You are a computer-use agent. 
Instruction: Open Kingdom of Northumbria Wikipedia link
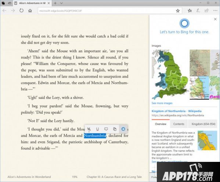[177, 111]
